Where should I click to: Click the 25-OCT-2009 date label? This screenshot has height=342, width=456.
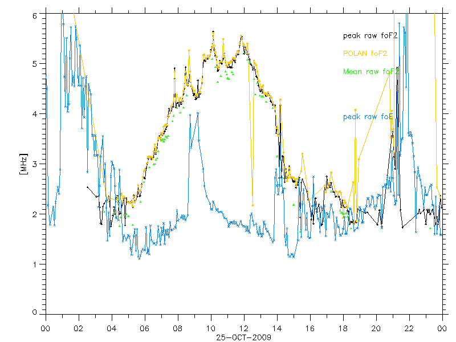point(244,337)
